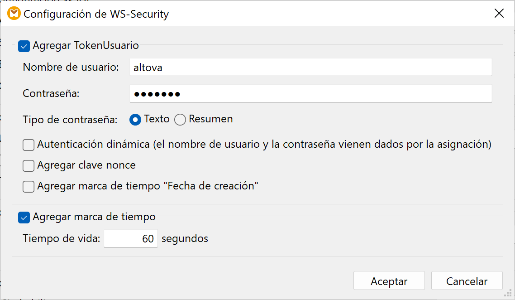515x300 pixels.
Task: Disable the Agregar TokenUsuario option
Action: pos(24,46)
